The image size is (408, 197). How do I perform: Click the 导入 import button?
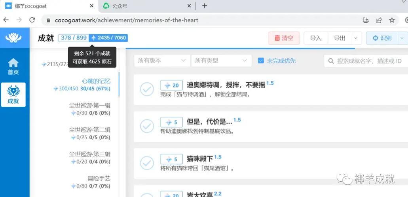pos(316,38)
